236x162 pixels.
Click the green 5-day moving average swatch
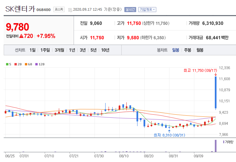pyautogui.click(x=7, y=64)
